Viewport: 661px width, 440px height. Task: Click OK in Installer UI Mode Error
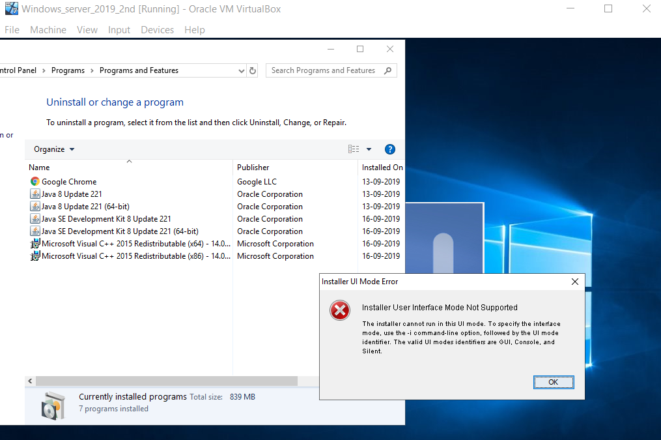pos(553,382)
